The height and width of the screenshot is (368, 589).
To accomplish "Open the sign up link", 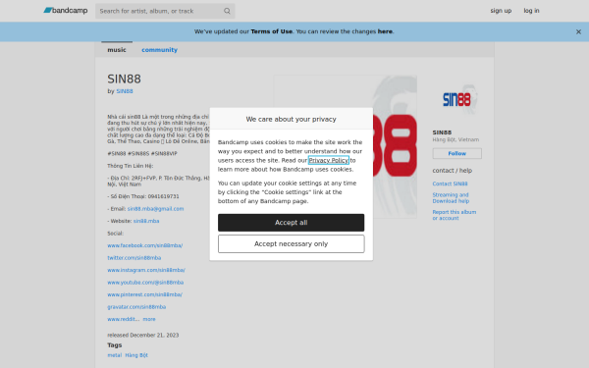I will pyautogui.click(x=501, y=11).
